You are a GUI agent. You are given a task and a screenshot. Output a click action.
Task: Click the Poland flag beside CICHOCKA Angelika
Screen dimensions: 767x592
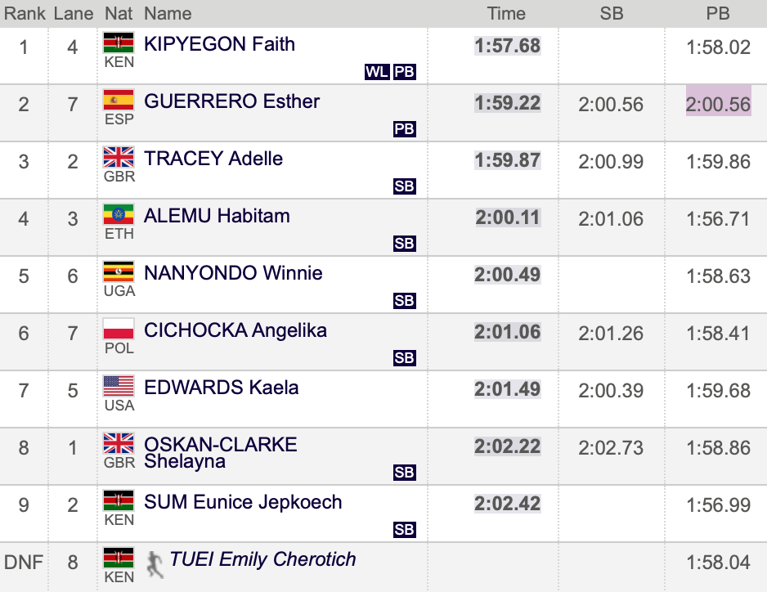click(119, 329)
